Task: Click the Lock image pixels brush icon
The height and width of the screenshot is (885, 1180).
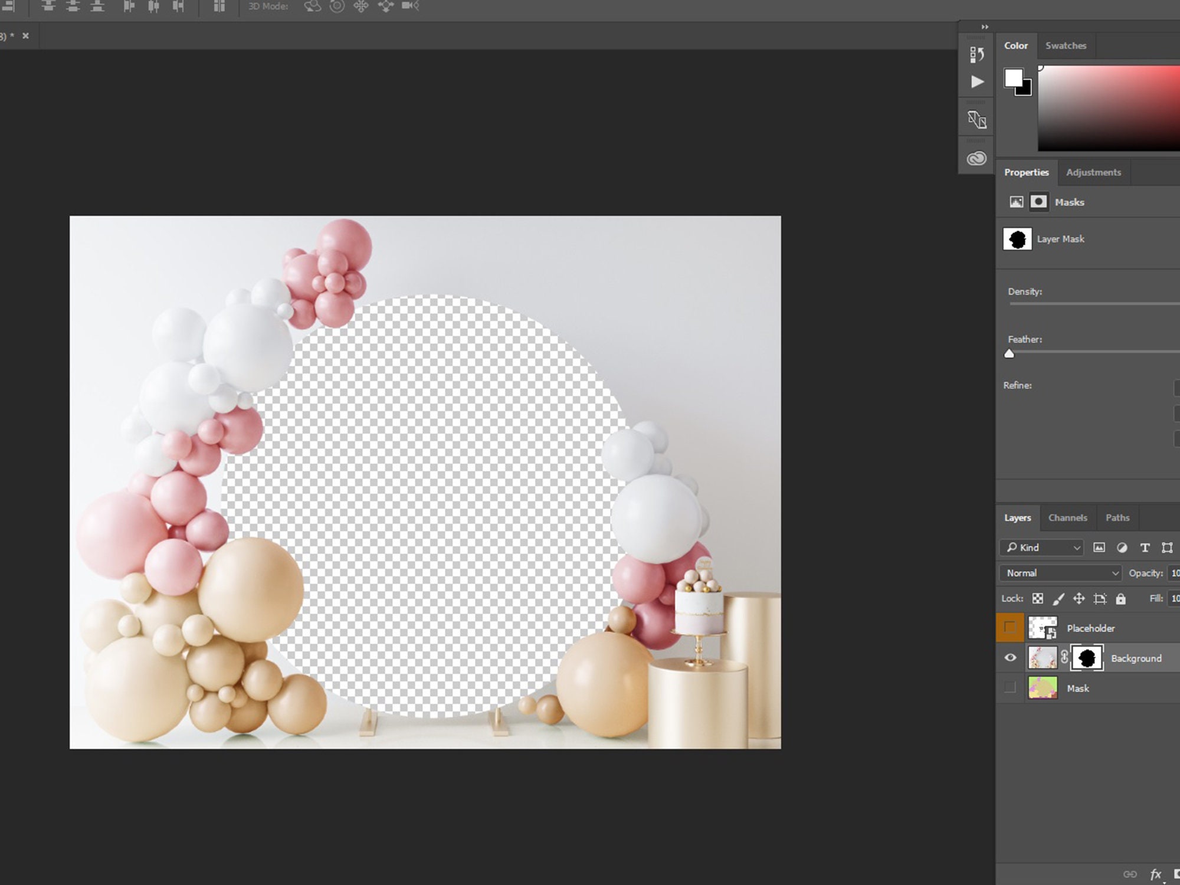Action: (1059, 598)
